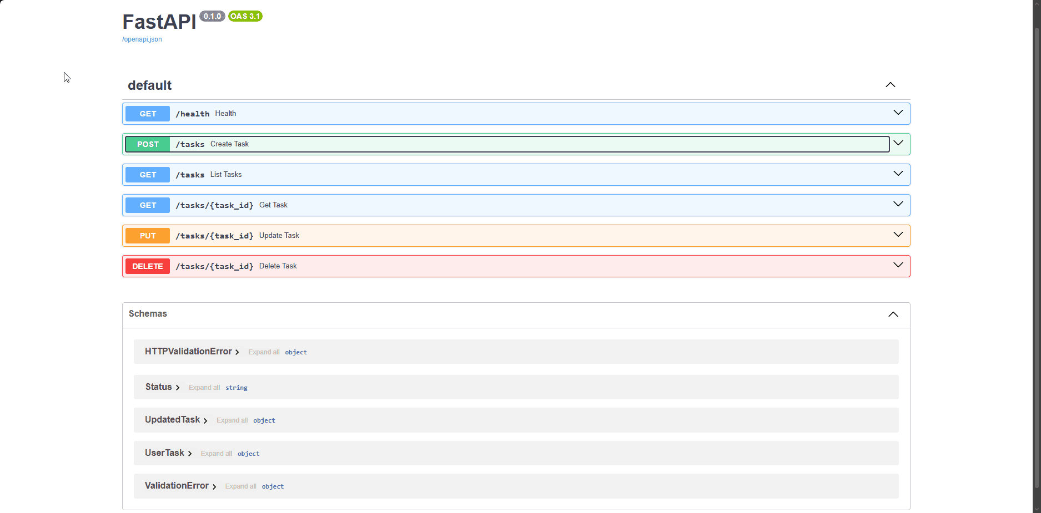This screenshot has width=1041, height=513.
Task: Click the GET badge for List Tasks
Action: tap(148, 175)
